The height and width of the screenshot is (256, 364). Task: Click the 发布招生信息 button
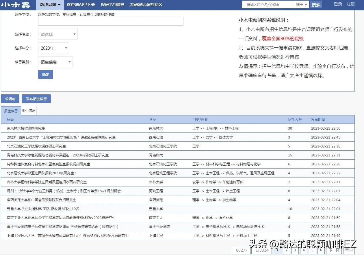(36, 99)
